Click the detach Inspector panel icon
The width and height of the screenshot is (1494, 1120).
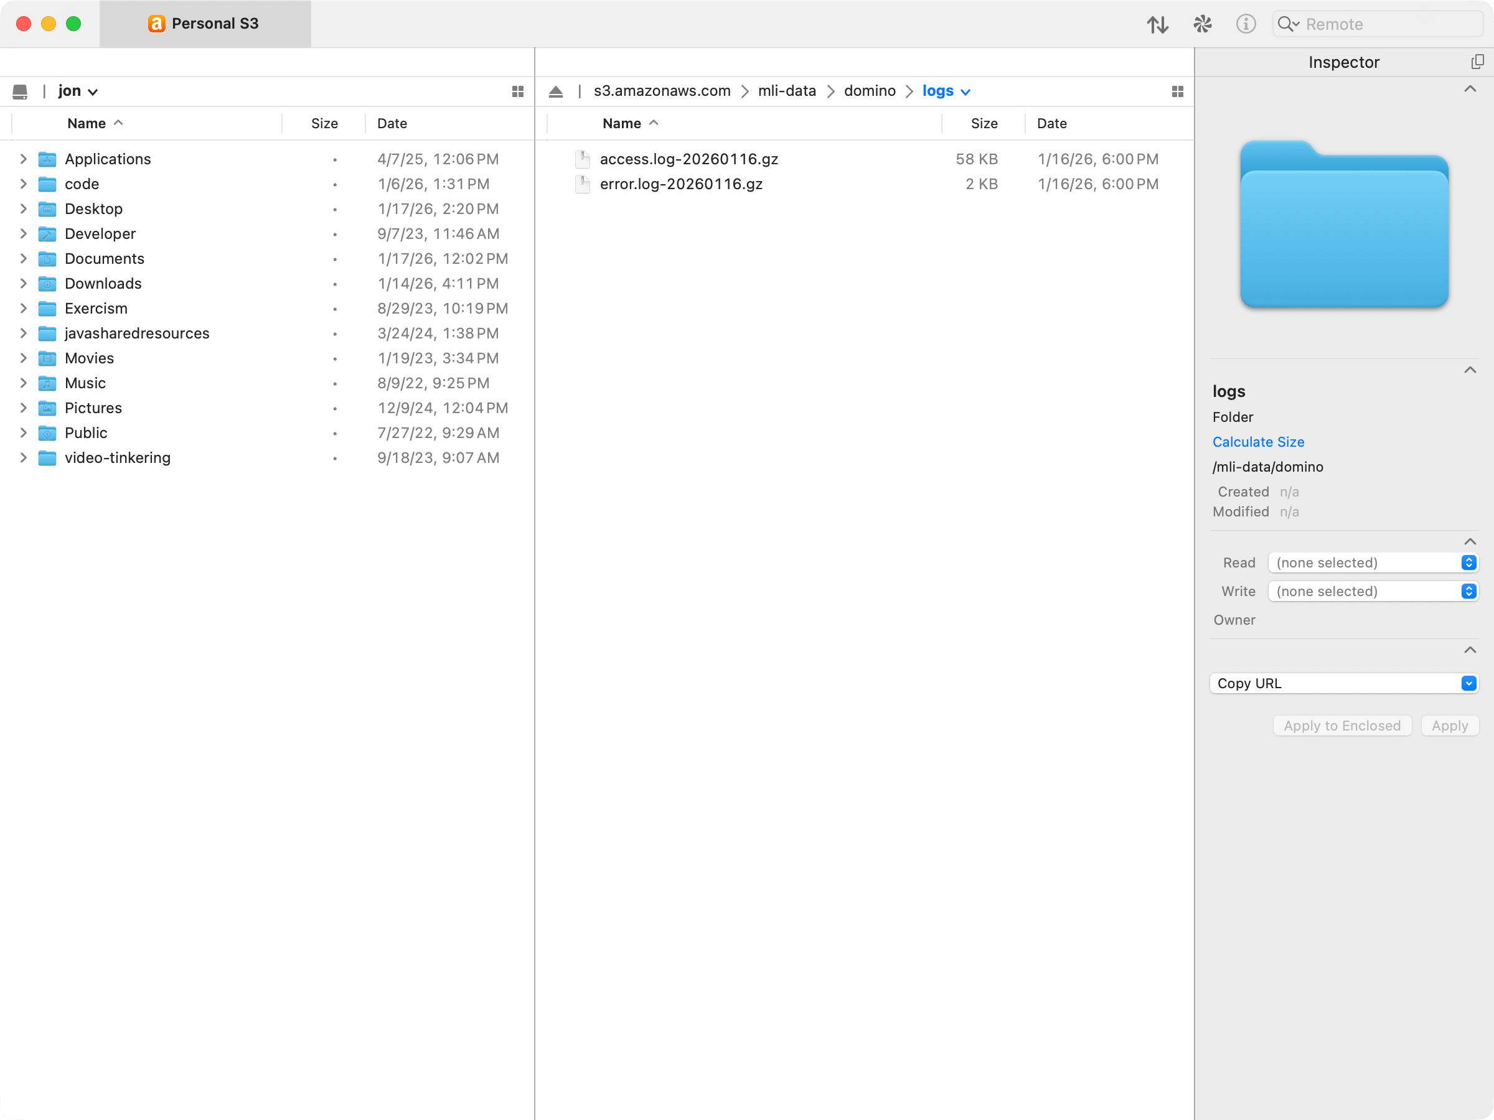pos(1477,62)
